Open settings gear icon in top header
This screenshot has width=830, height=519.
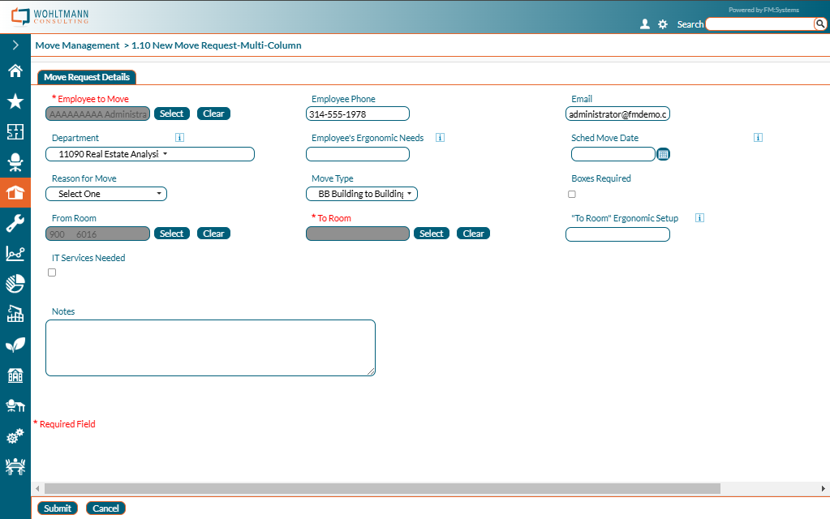point(663,24)
